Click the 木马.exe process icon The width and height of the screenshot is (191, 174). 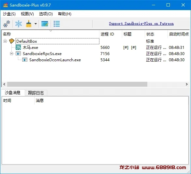18,47
